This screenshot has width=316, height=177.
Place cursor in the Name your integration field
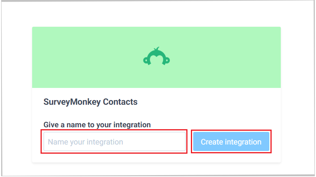(114, 142)
